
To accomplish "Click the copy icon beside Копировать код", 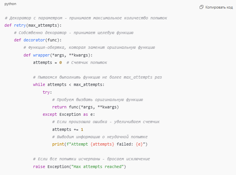I will click(x=201, y=7).
